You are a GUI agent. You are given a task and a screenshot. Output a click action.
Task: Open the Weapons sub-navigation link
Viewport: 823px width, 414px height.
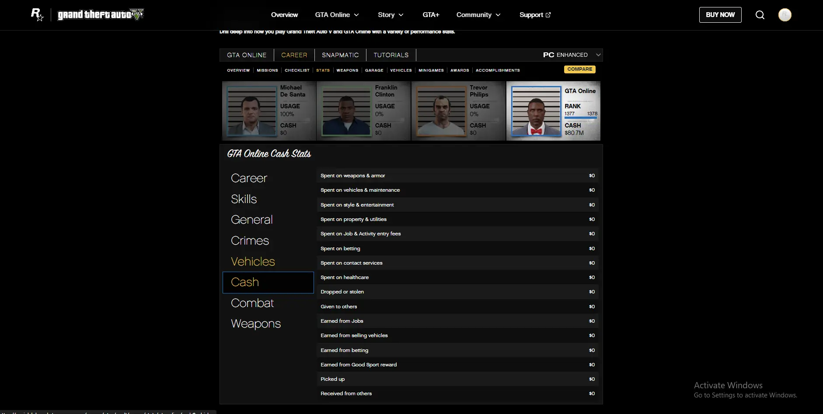[x=347, y=70]
